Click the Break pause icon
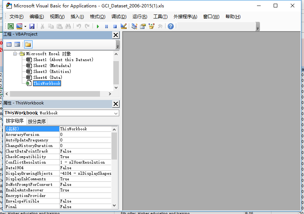The image size is (304, 214). click(106, 26)
